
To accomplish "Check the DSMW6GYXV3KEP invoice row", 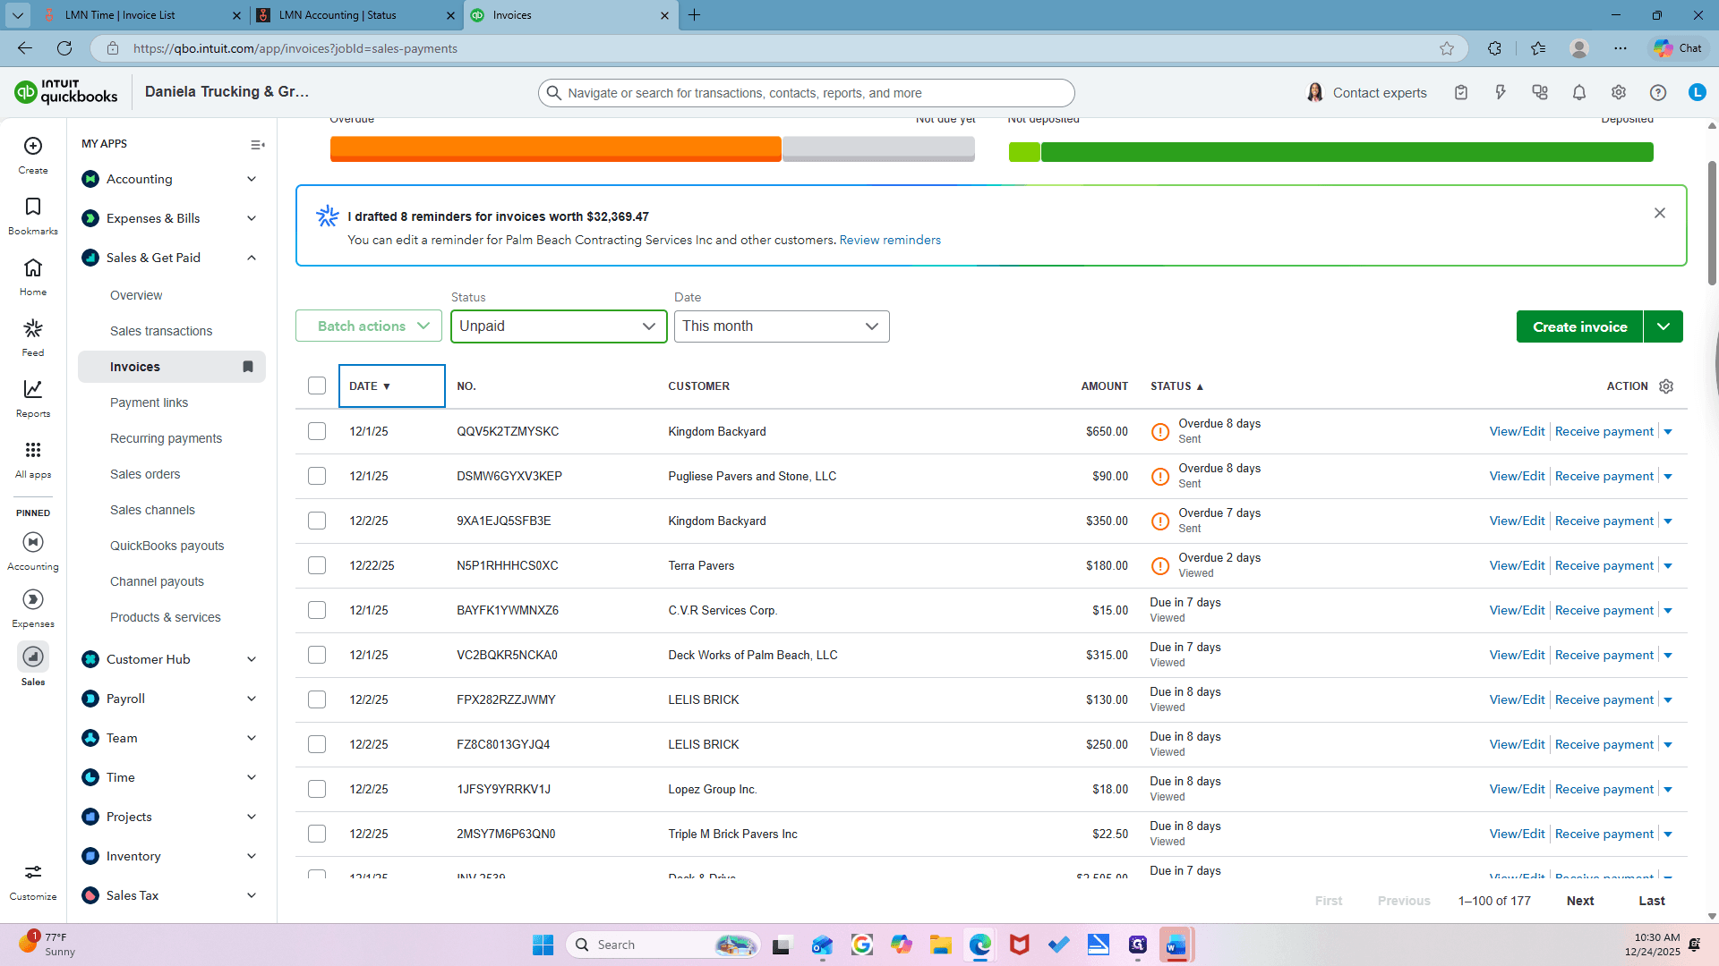I will click(317, 476).
